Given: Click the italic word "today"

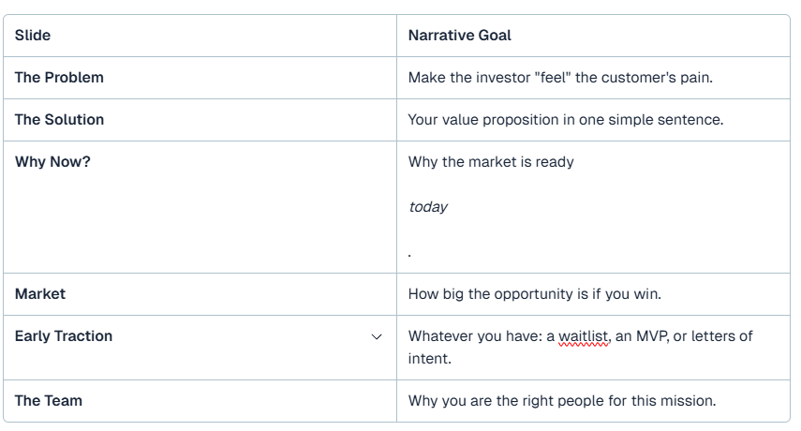Looking at the screenshot, I should point(428,207).
